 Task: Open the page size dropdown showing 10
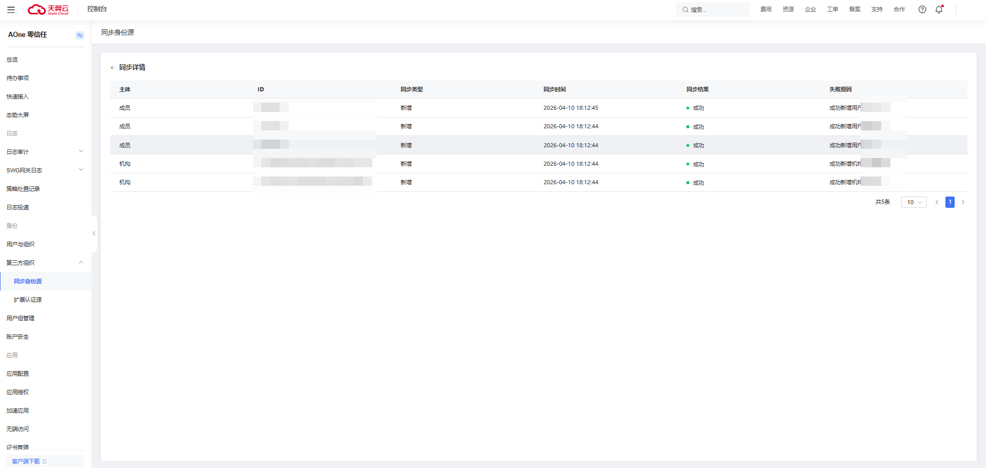(914, 202)
